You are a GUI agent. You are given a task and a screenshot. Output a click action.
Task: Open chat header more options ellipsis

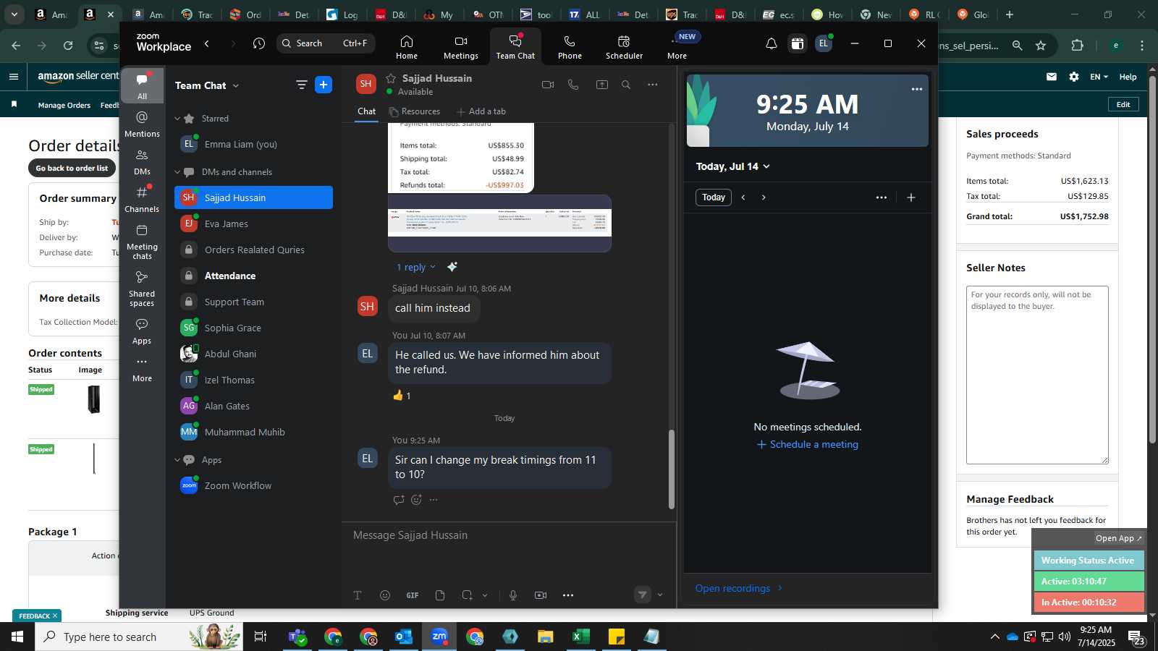point(653,85)
